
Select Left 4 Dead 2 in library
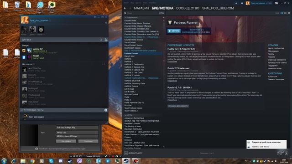click(130, 92)
